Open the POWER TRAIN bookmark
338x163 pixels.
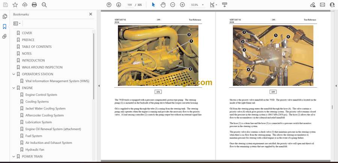[x=32, y=157]
